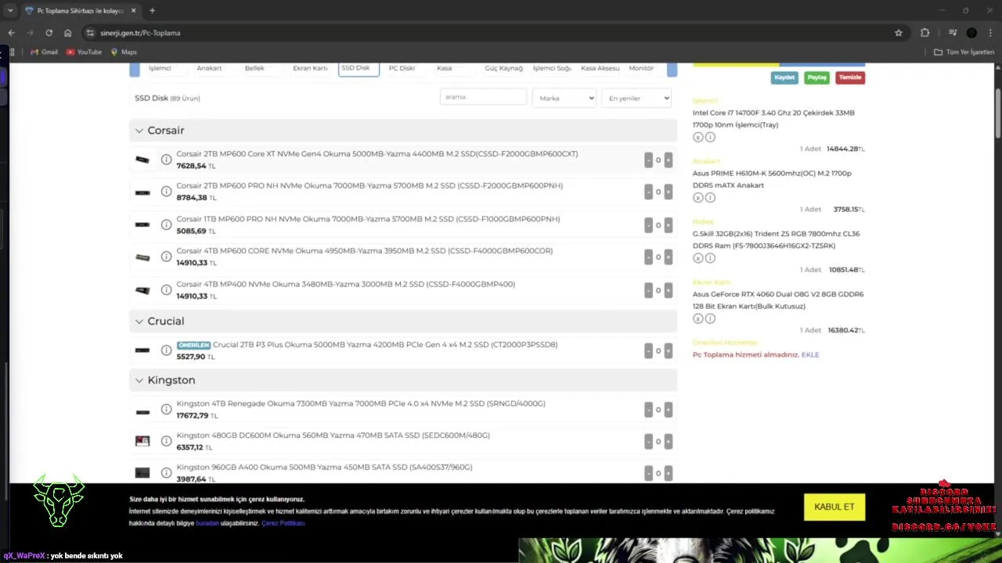This screenshot has width=1002, height=563.
Task: Open the Çerez Politikası link
Action: (283, 523)
